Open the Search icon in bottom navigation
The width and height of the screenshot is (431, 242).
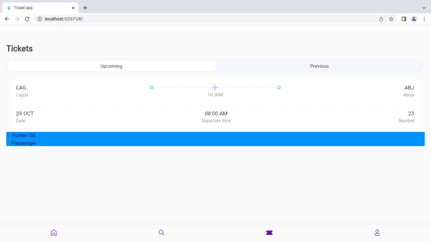[x=162, y=233]
